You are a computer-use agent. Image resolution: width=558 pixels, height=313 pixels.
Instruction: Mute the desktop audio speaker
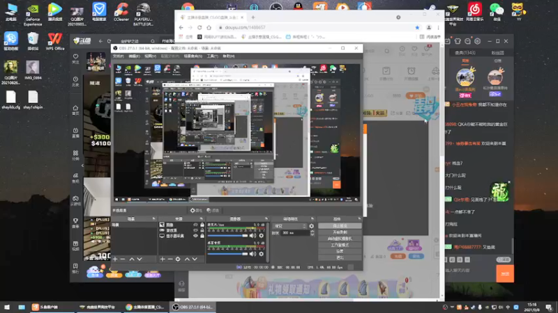coord(252,254)
